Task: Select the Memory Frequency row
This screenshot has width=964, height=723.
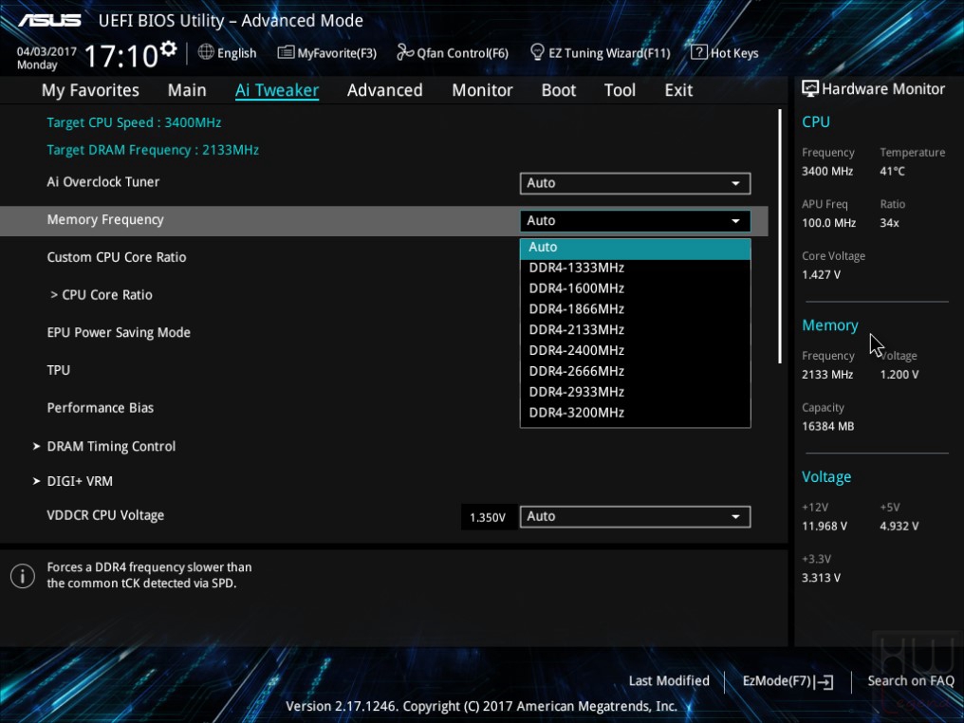Action: tap(383, 221)
